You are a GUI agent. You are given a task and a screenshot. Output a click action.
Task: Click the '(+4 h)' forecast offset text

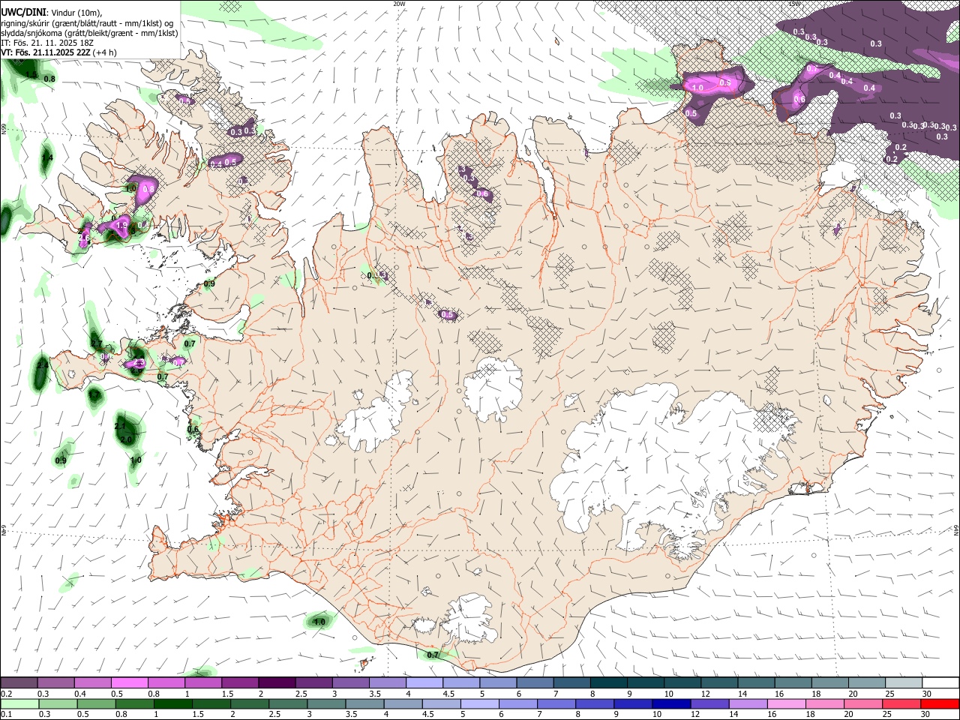click(x=104, y=52)
